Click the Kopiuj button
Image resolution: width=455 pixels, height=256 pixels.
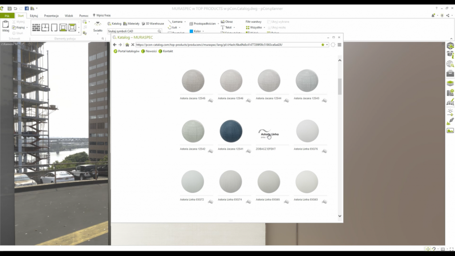(x=19, y=28)
